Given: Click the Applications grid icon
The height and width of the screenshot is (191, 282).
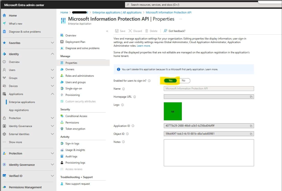Looking at the screenshot, I should (4, 94).
